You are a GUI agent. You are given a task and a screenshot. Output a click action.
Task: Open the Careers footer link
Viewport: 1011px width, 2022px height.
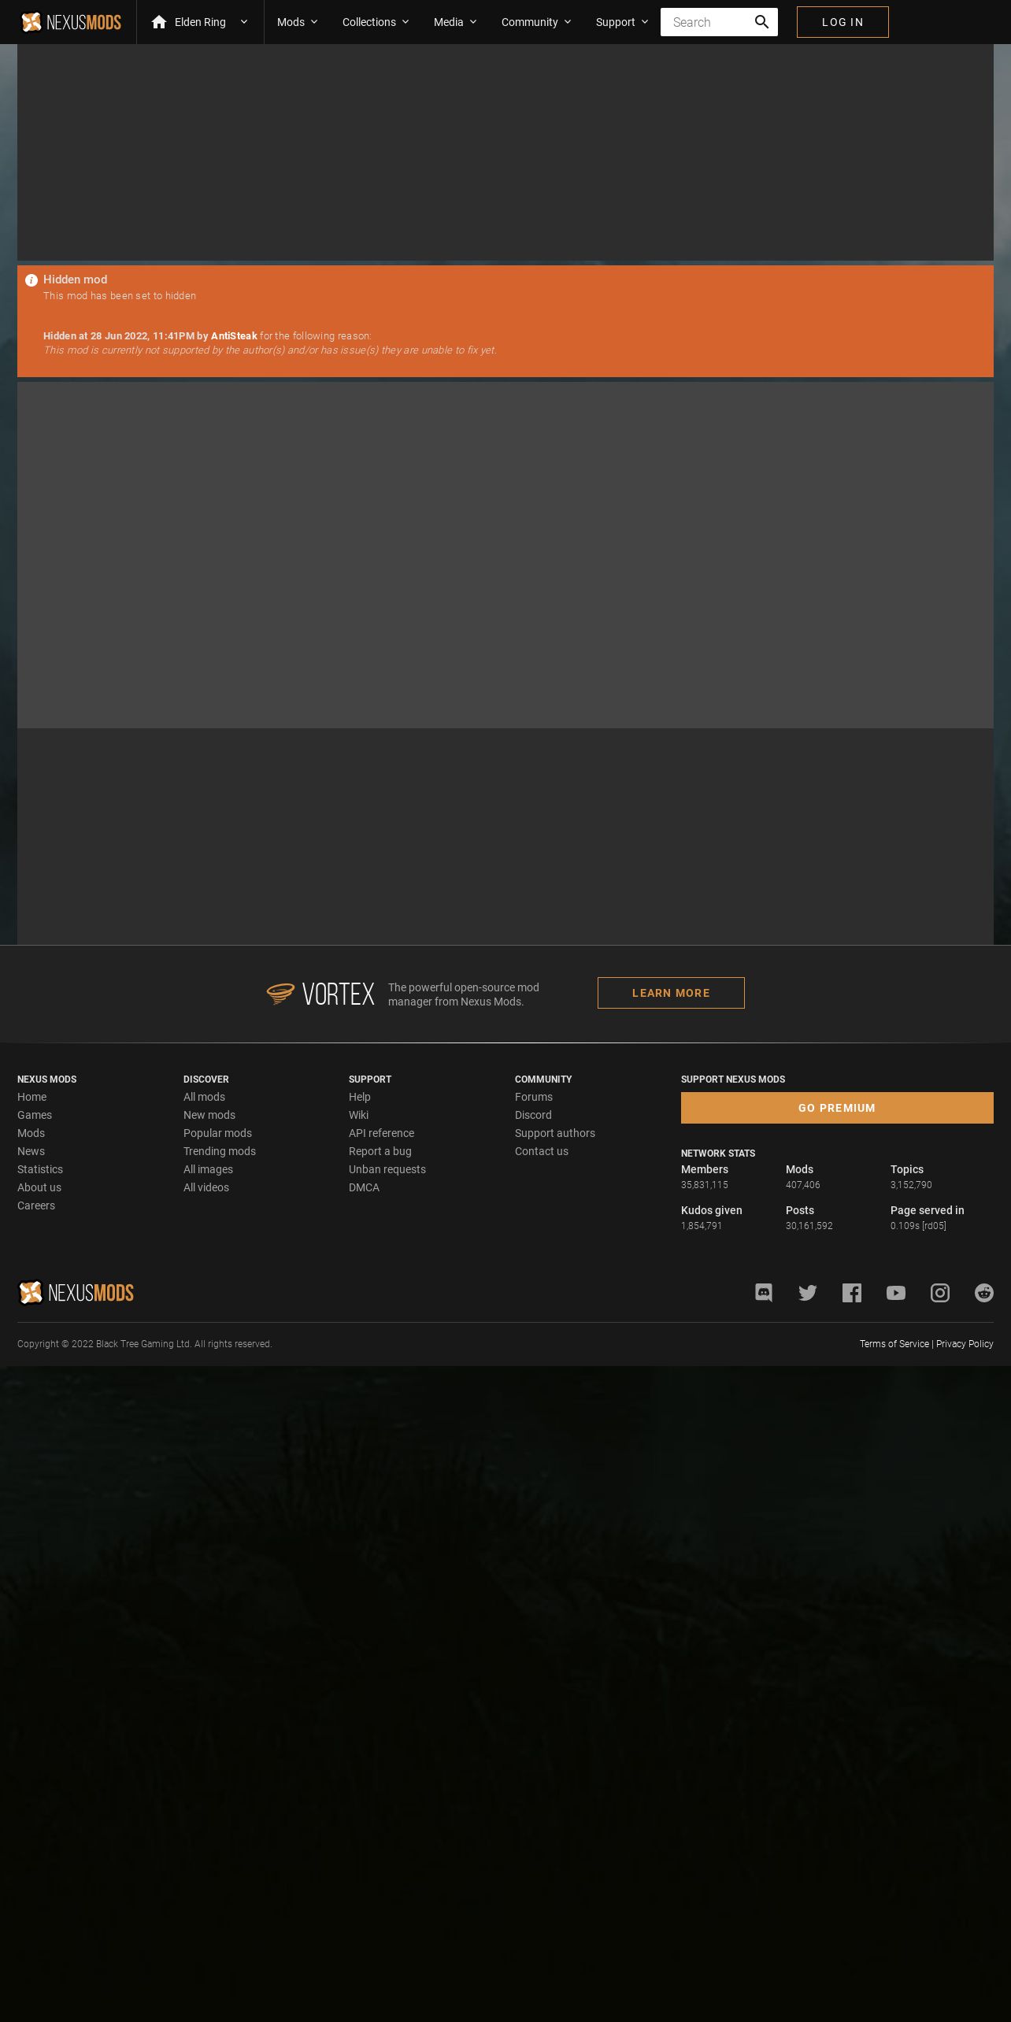(x=36, y=1205)
